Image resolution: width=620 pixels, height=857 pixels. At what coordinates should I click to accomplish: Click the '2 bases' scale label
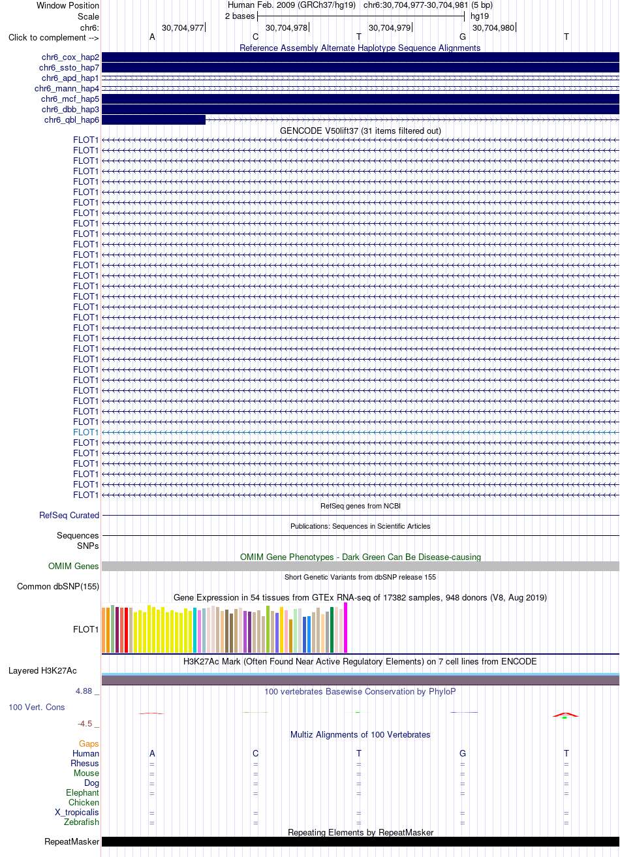click(x=240, y=16)
